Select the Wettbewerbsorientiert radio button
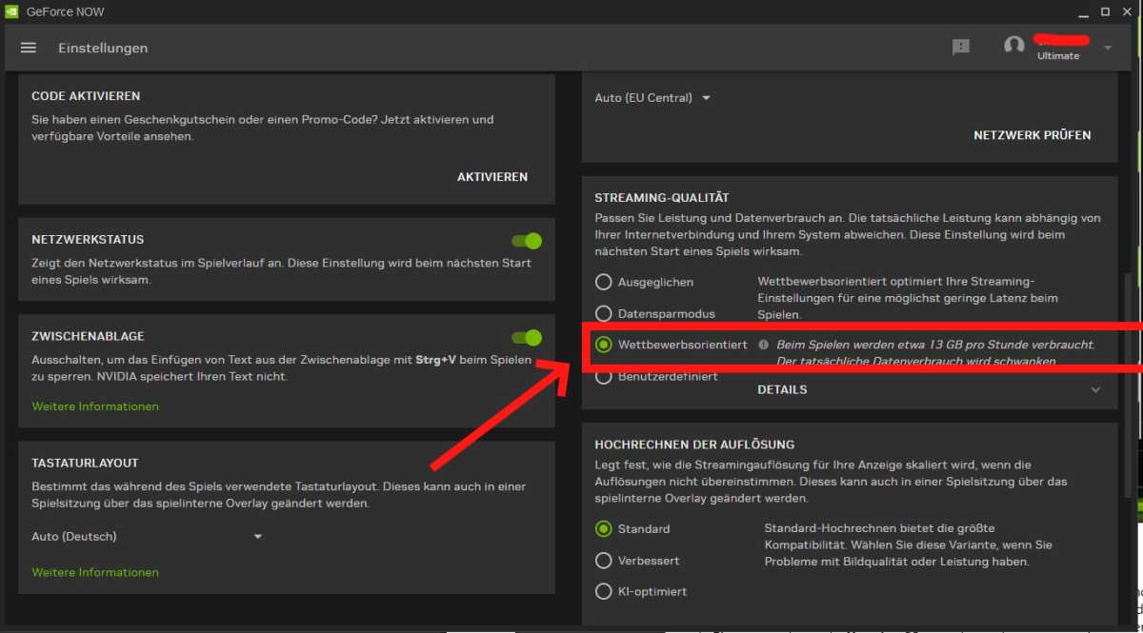This screenshot has width=1143, height=633. pos(603,345)
